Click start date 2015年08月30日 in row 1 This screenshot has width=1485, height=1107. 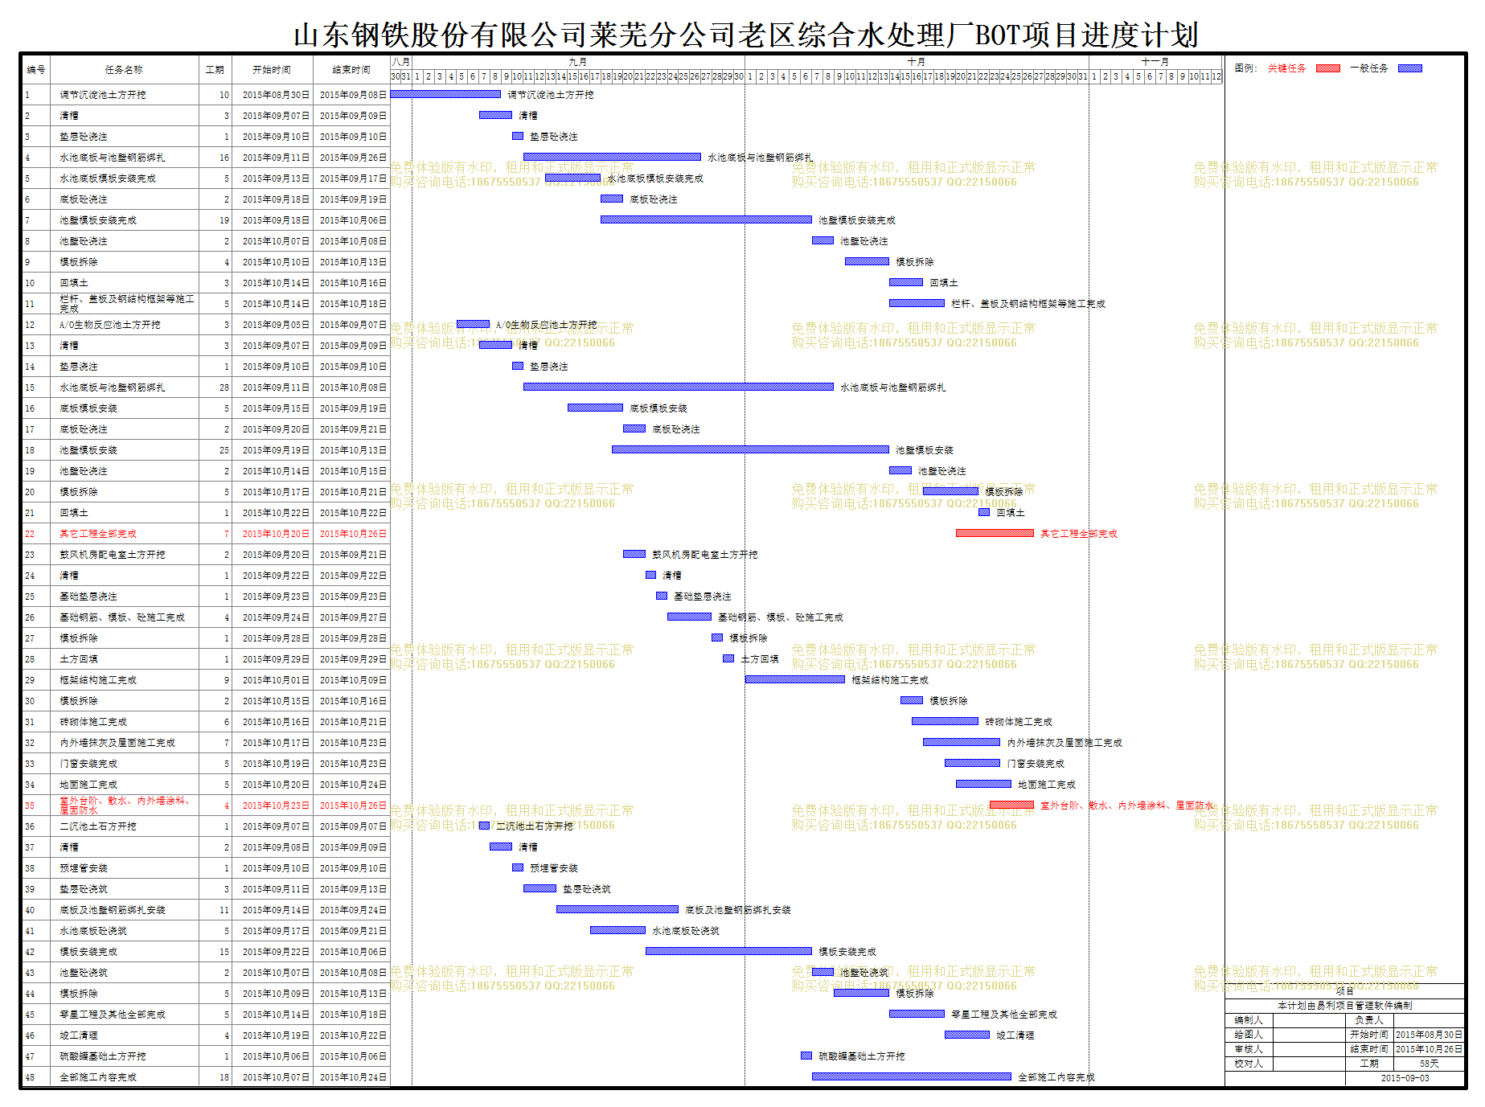point(276,95)
